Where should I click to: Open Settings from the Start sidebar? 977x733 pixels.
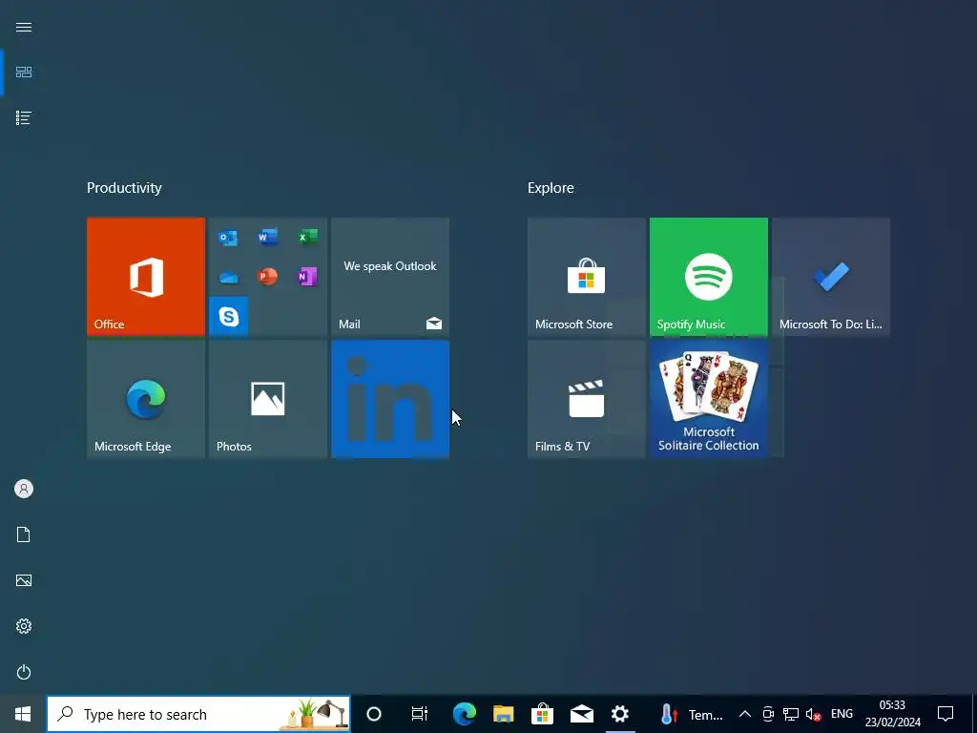[24, 626]
